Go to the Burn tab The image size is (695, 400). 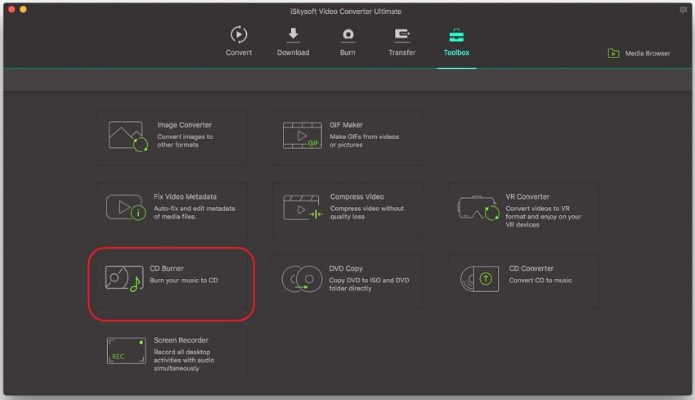(347, 41)
